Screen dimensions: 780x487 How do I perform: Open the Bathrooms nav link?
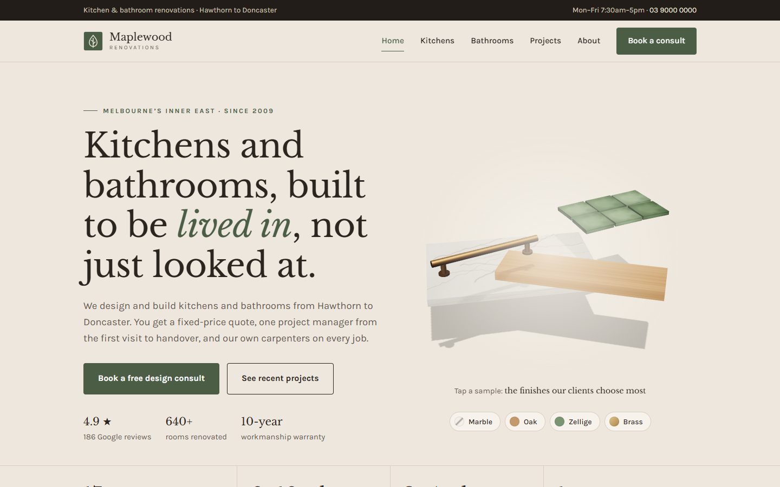coord(492,41)
